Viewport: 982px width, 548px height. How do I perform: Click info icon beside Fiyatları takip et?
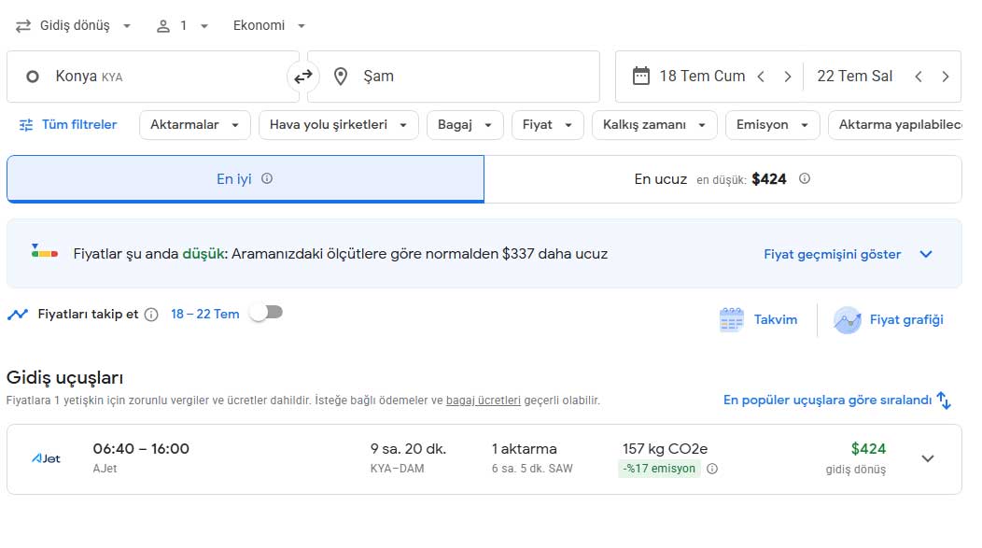coord(151,315)
